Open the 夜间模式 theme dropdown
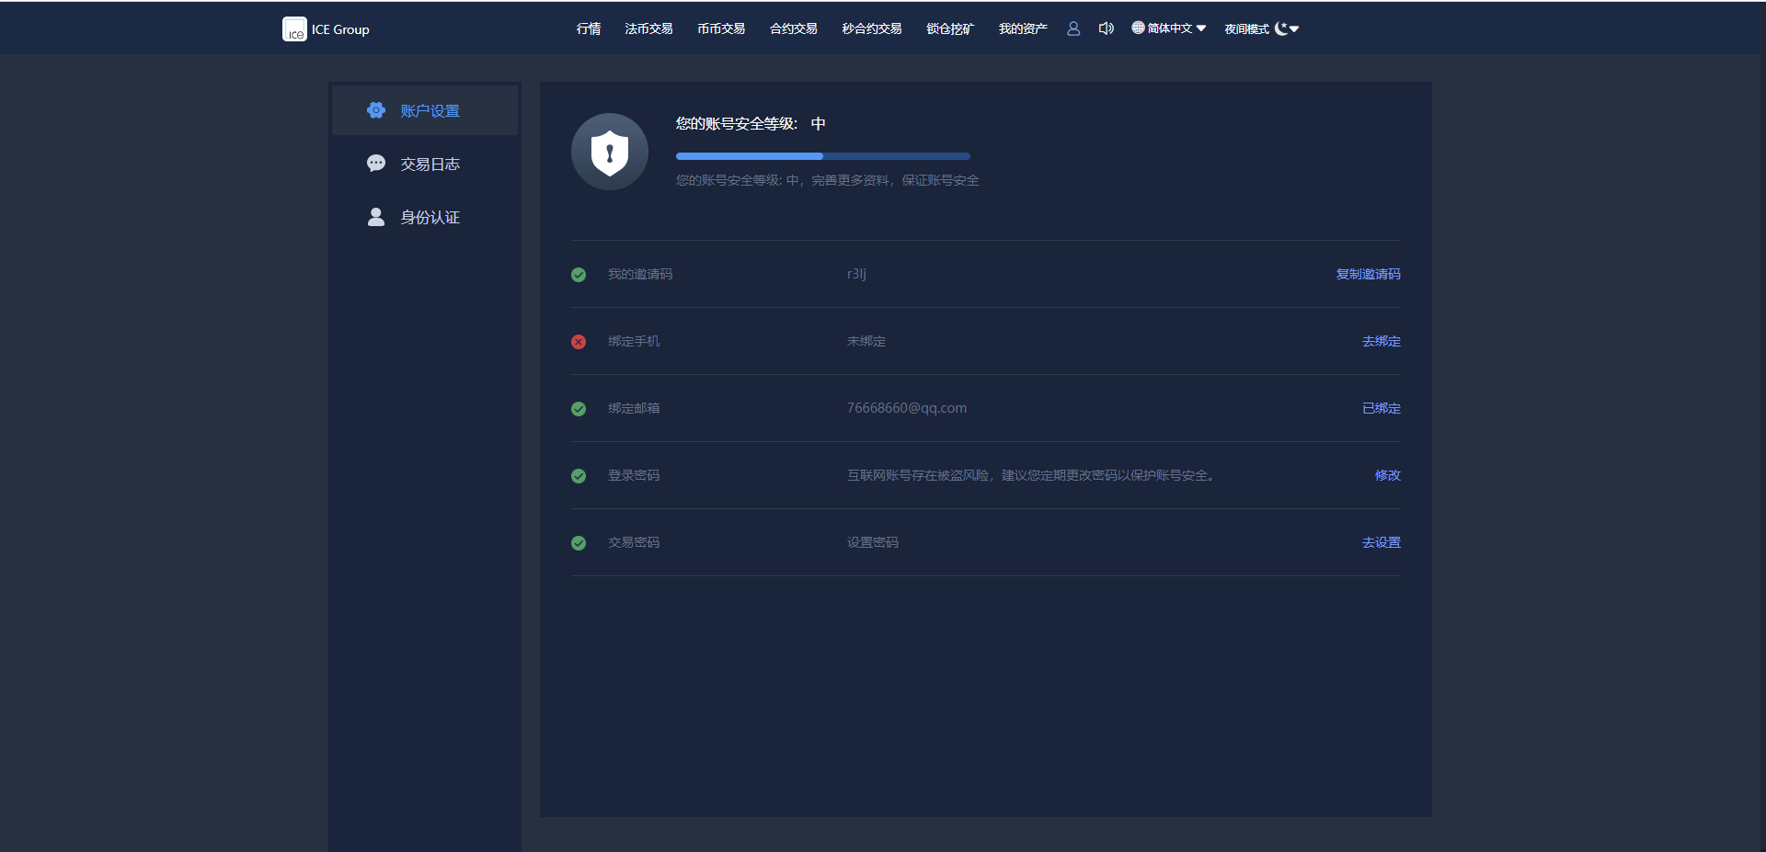The height and width of the screenshot is (852, 1766). click(x=1261, y=28)
